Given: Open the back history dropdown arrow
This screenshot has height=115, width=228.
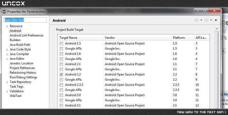Looking at the screenshot, I should click(x=201, y=20).
